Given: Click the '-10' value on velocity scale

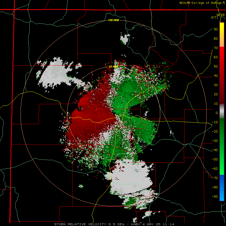Looking at the screenshot, I should tap(215, 122).
